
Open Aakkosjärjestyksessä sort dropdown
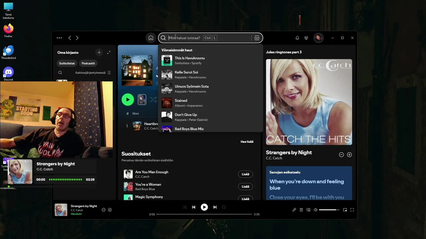click(x=90, y=73)
